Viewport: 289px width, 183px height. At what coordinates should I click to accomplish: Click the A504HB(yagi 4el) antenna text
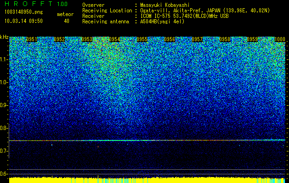click(x=162, y=22)
